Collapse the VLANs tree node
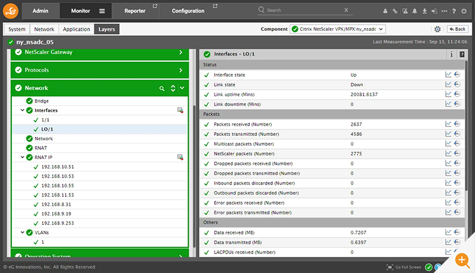475x273 pixels. (22, 232)
